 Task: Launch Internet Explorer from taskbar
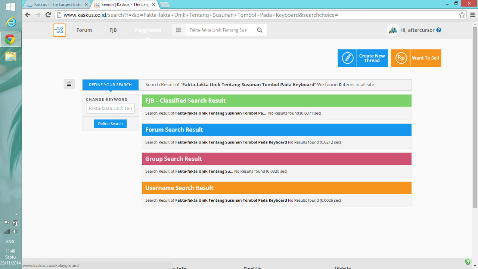pyautogui.click(x=11, y=22)
